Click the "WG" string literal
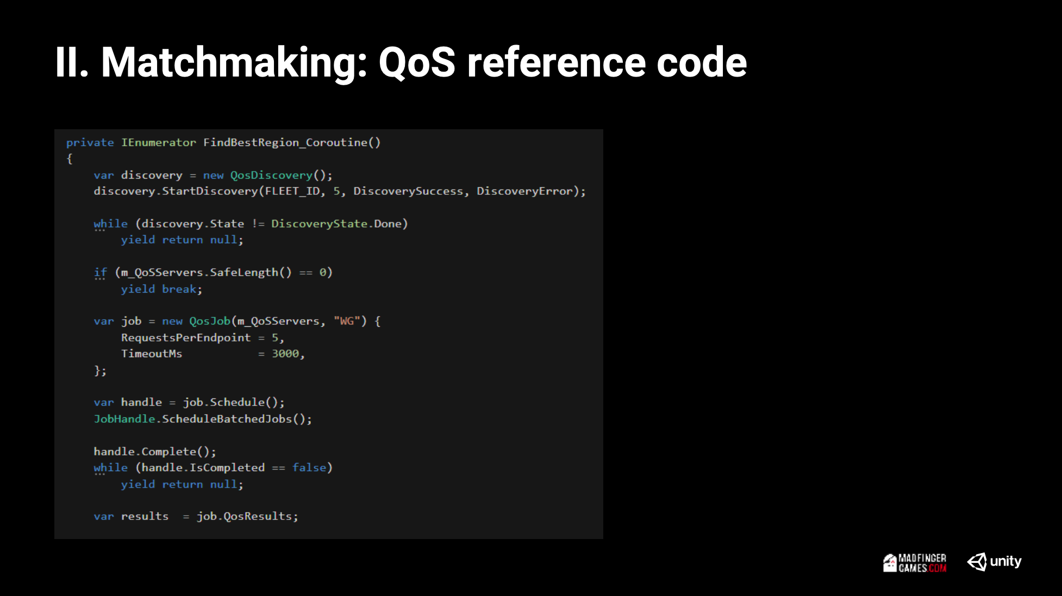The width and height of the screenshot is (1062, 596). click(x=347, y=321)
